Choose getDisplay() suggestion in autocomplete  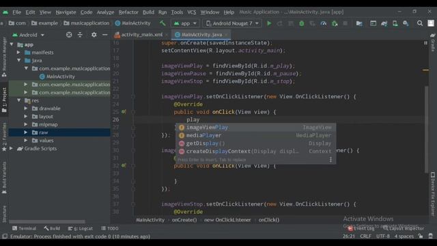pos(255,143)
